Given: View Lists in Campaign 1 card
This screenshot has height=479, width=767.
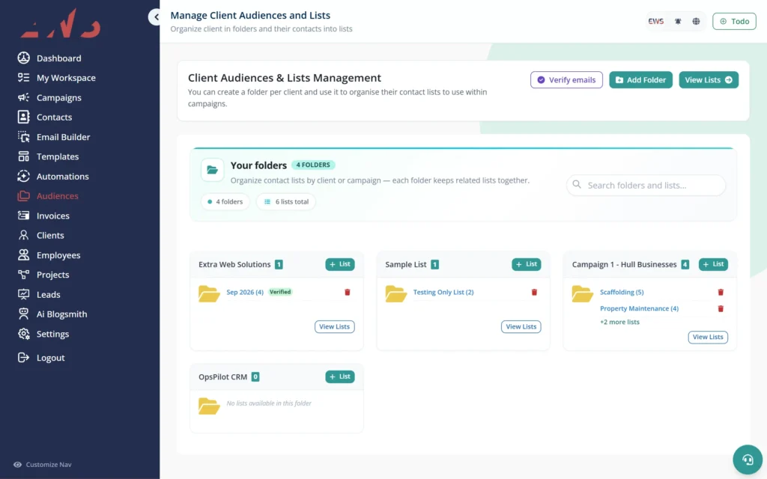Looking at the screenshot, I should coord(708,337).
